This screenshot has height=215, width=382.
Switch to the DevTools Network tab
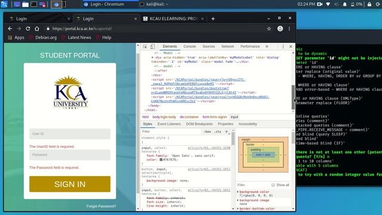pyautogui.click(x=227, y=47)
